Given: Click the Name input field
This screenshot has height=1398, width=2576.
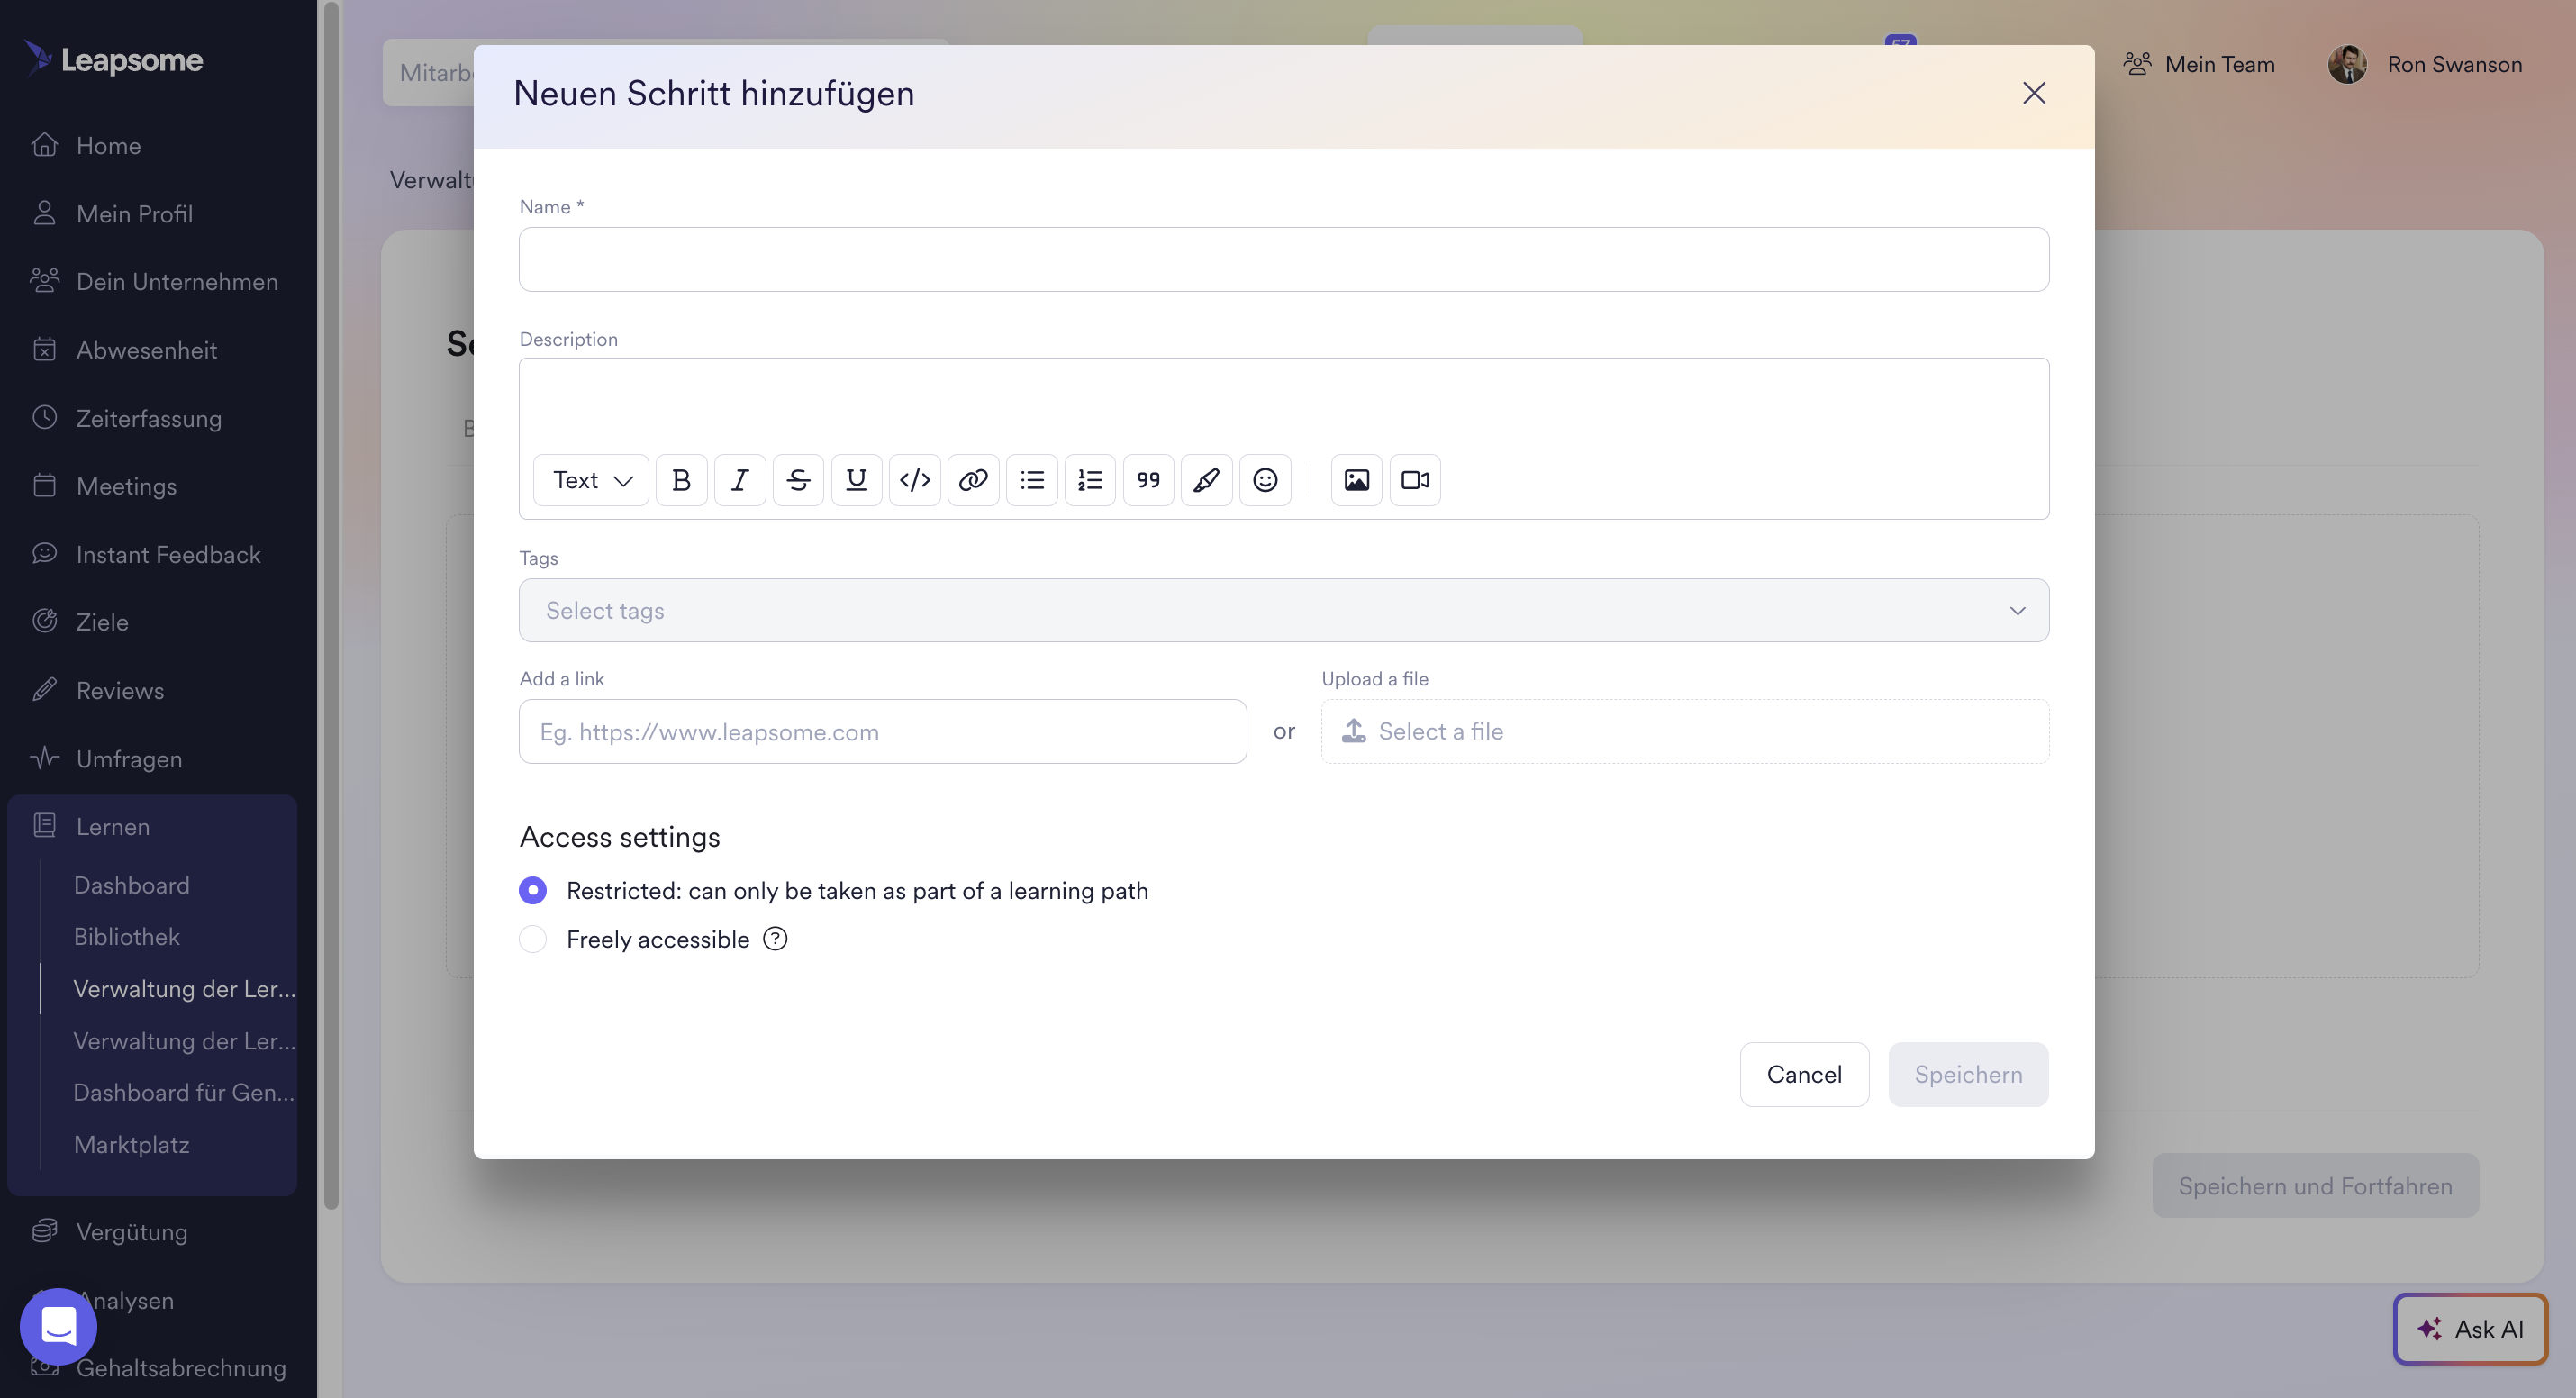Looking at the screenshot, I should [1284, 260].
